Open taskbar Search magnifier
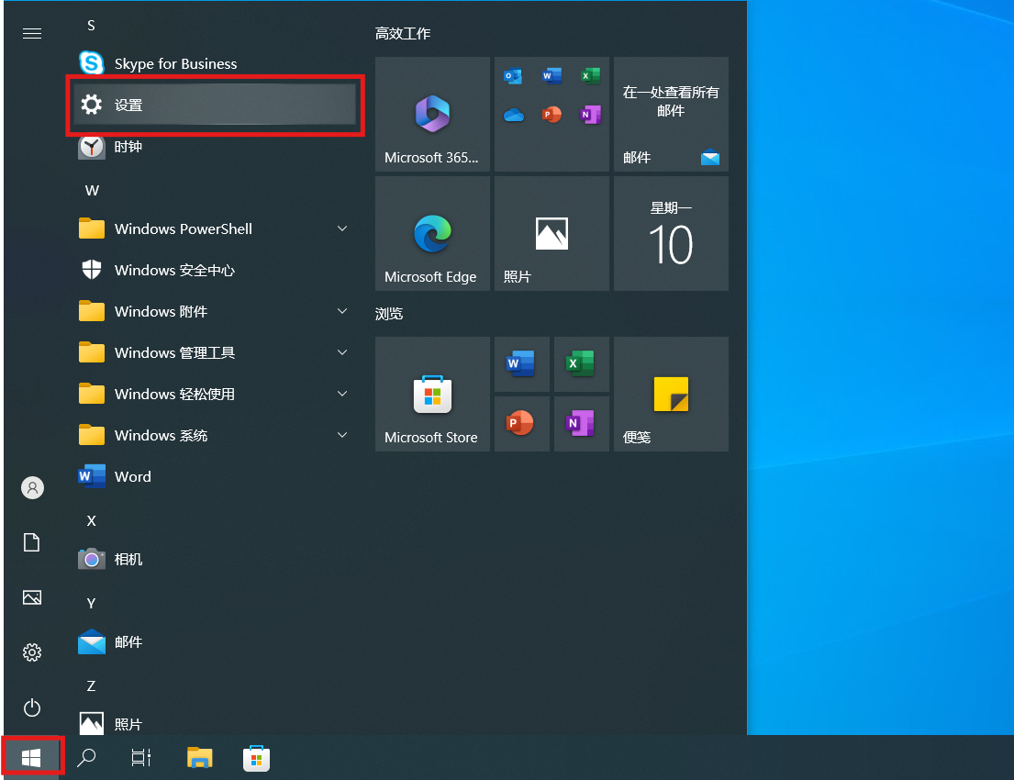The height and width of the screenshot is (780, 1014). click(86, 757)
